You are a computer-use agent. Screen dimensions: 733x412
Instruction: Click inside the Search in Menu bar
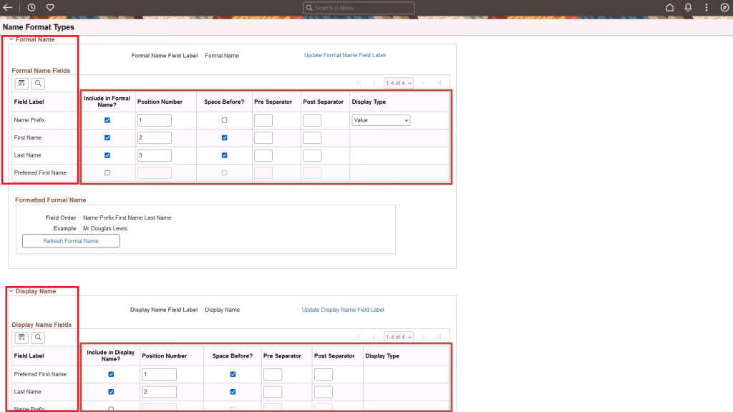(x=358, y=7)
